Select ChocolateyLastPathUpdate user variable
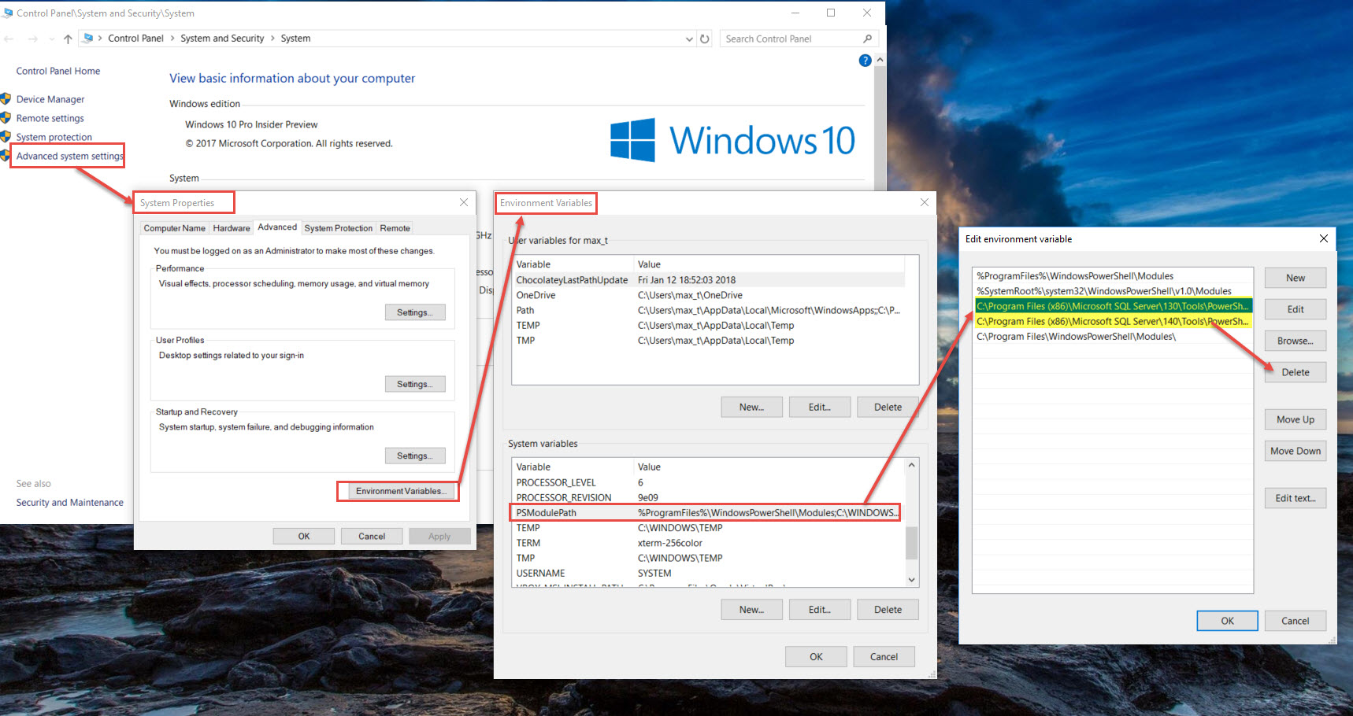The height and width of the screenshot is (716, 1353). click(708, 280)
